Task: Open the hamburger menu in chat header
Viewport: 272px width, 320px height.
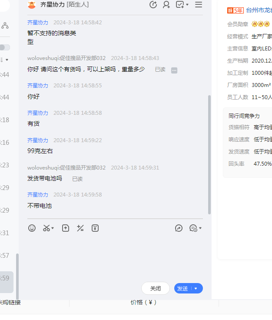Action: pos(199,5)
